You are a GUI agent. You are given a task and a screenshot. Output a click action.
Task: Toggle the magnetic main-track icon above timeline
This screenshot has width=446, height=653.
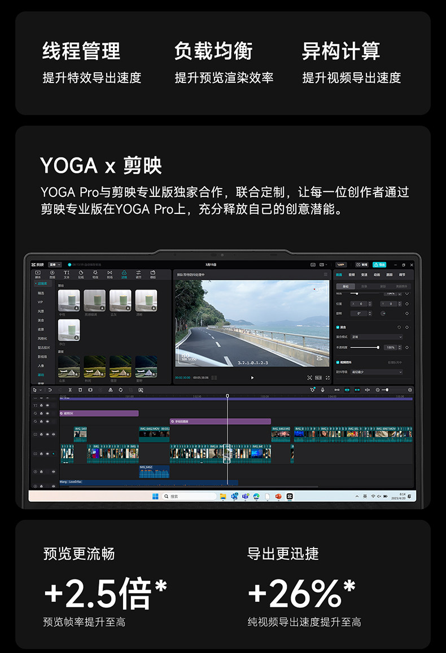(x=337, y=390)
